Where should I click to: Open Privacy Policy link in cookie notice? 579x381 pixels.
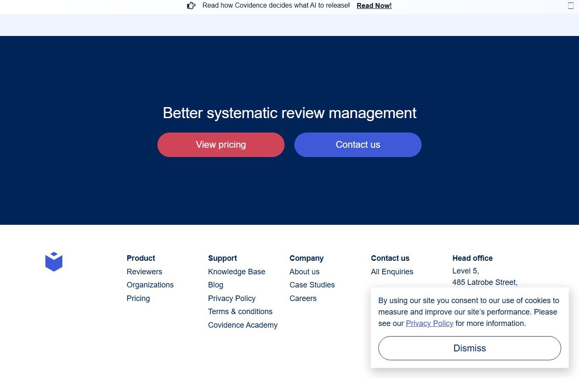[429, 323]
